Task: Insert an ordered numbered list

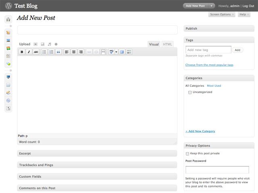Action: [x=51, y=52]
